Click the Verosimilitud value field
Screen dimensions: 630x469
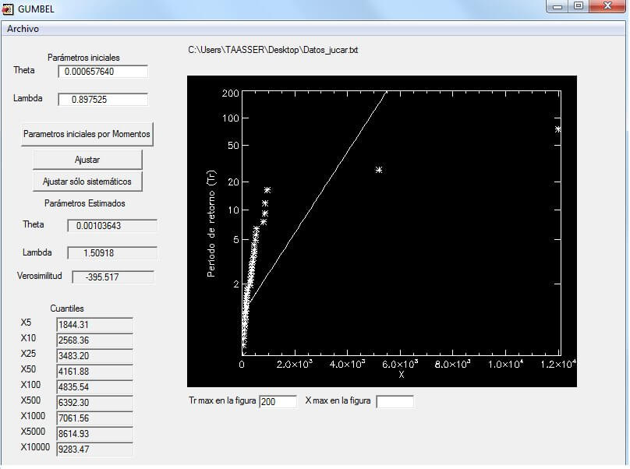(113, 277)
